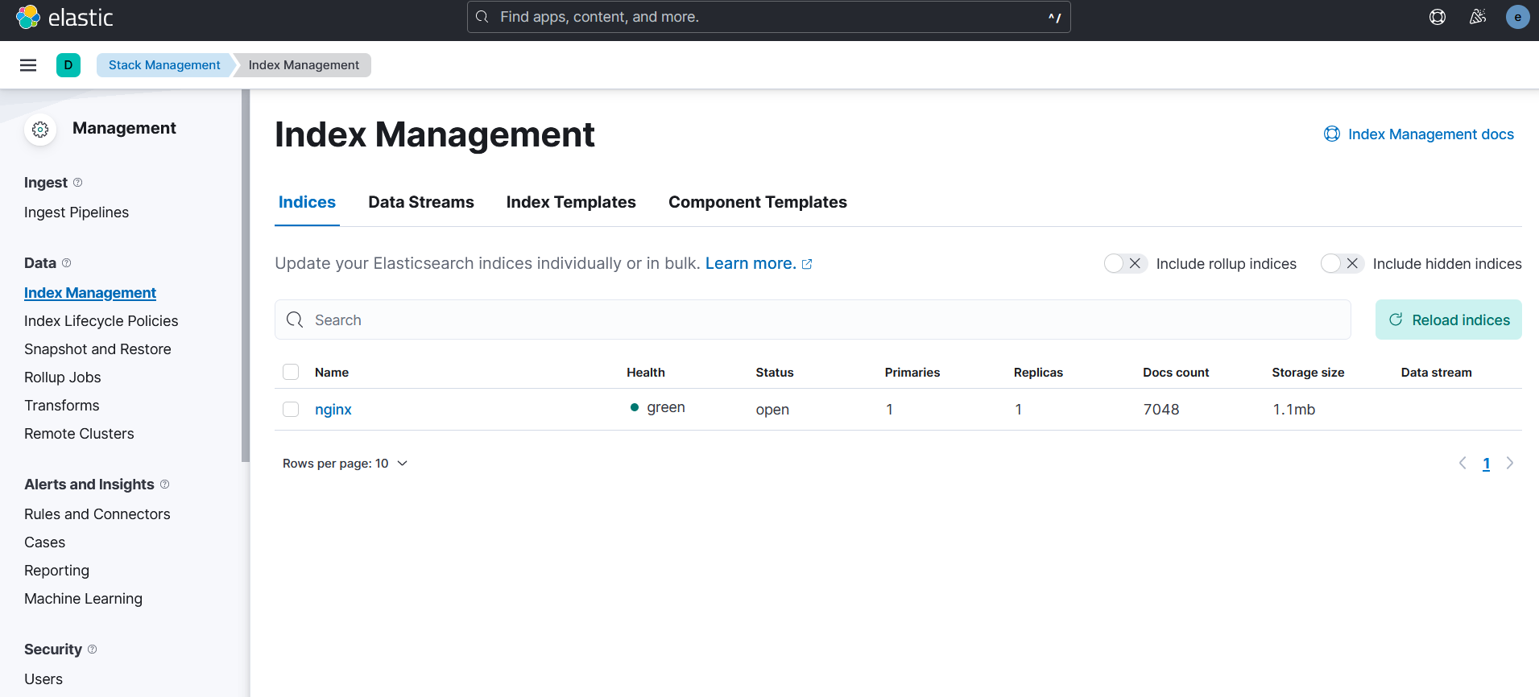
Task: Click Index Management breadcrumb
Action: pyautogui.click(x=304, y=65)
